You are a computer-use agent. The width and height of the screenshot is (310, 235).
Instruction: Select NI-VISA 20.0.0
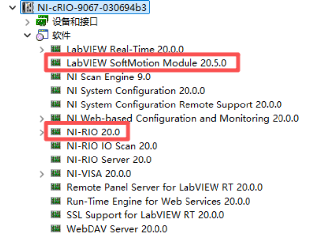click(x=99, y=174)
